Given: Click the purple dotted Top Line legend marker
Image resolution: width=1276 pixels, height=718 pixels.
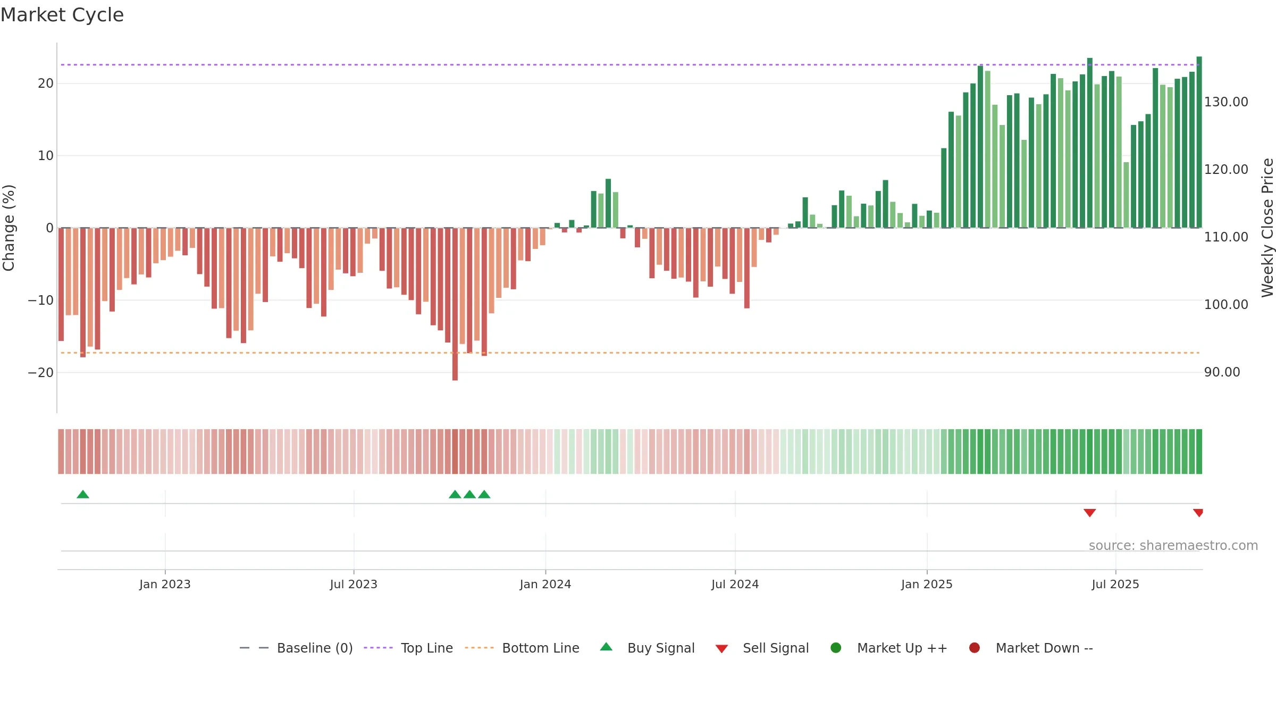Looking at the screenshot, I should (378, 648).
